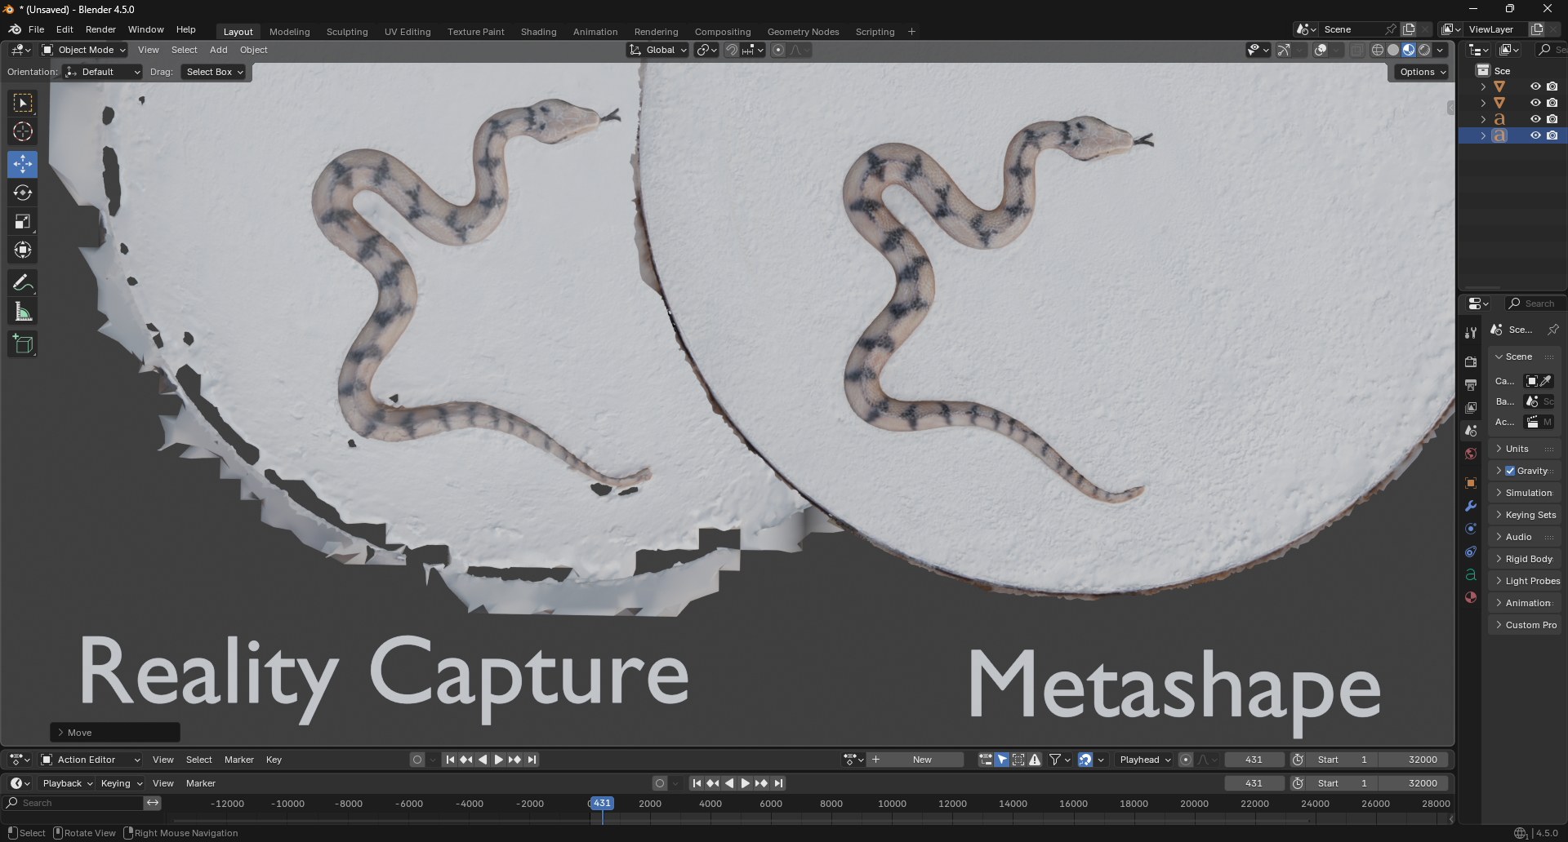
Task: Toggle the Gravity checkbox
Action: point(1510,471)
